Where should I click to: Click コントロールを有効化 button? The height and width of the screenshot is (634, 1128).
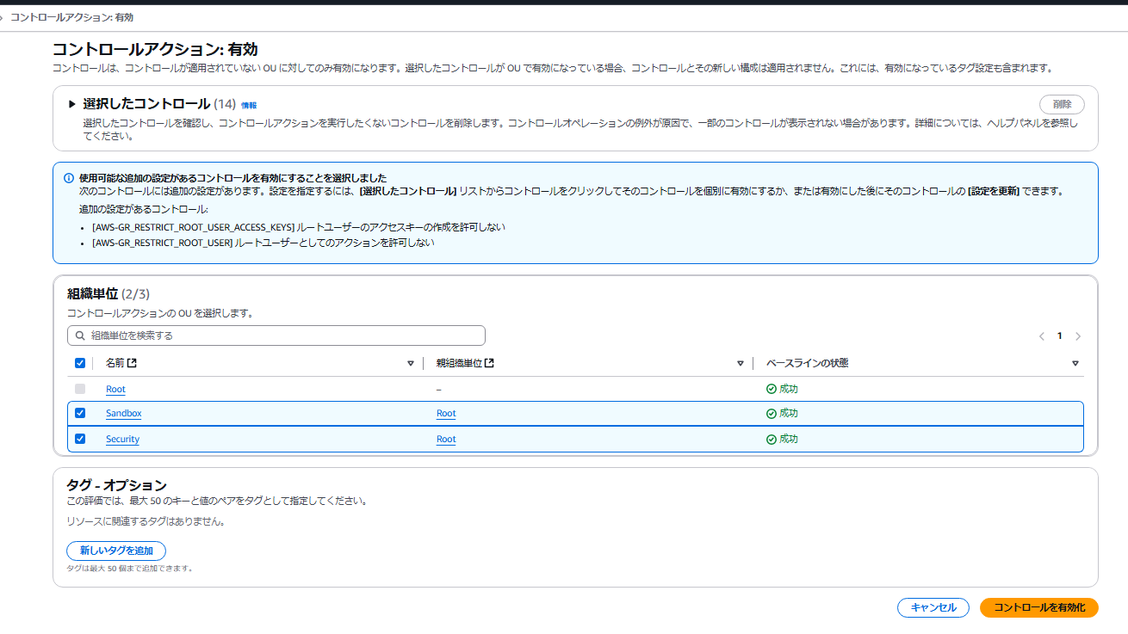[x=1039, y=607]
